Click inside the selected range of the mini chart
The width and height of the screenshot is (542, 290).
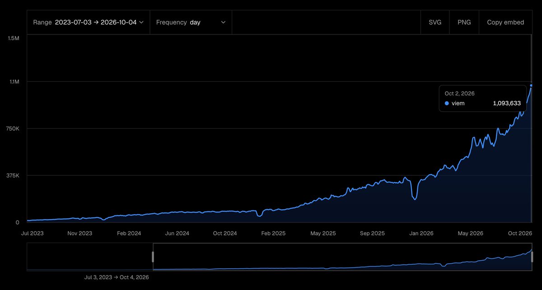click(343, 257)
